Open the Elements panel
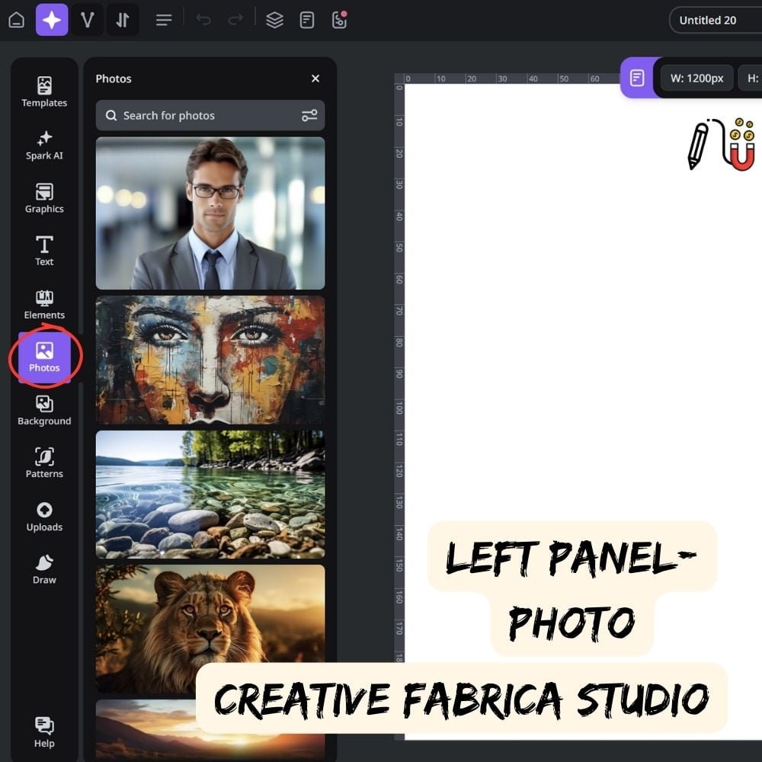762x762 pixels. [43, 304]
